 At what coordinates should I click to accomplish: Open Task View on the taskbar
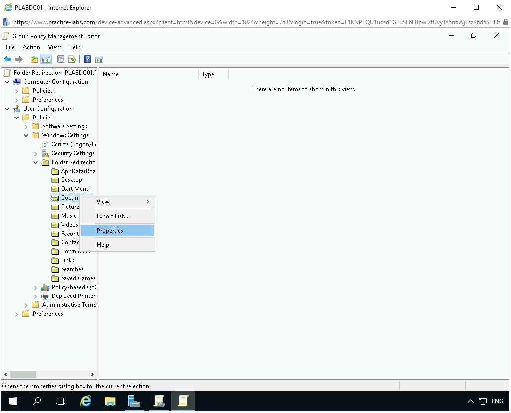pyautogui.click(x=61, y=401)
